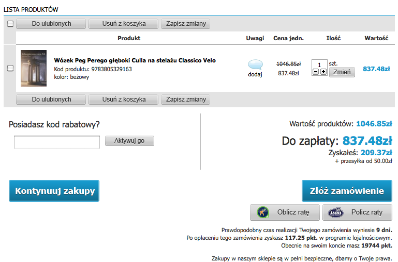Click the 19744 pkt. loyalty balance text

pyautogui.click(x=377, y=245)
